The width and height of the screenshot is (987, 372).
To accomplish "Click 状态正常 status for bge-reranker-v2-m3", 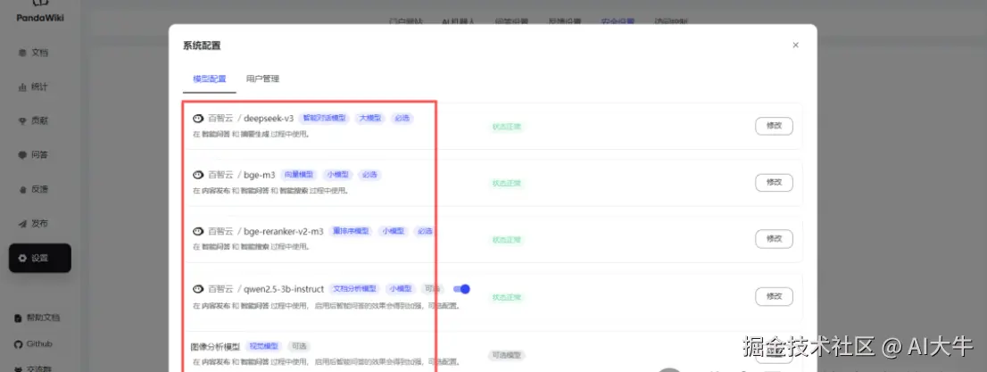I will (x=507, y=240).
